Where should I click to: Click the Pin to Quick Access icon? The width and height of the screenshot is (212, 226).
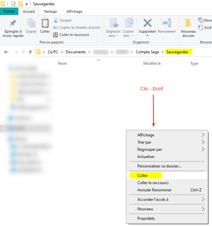pyautogui.click(x=12, y=23)
